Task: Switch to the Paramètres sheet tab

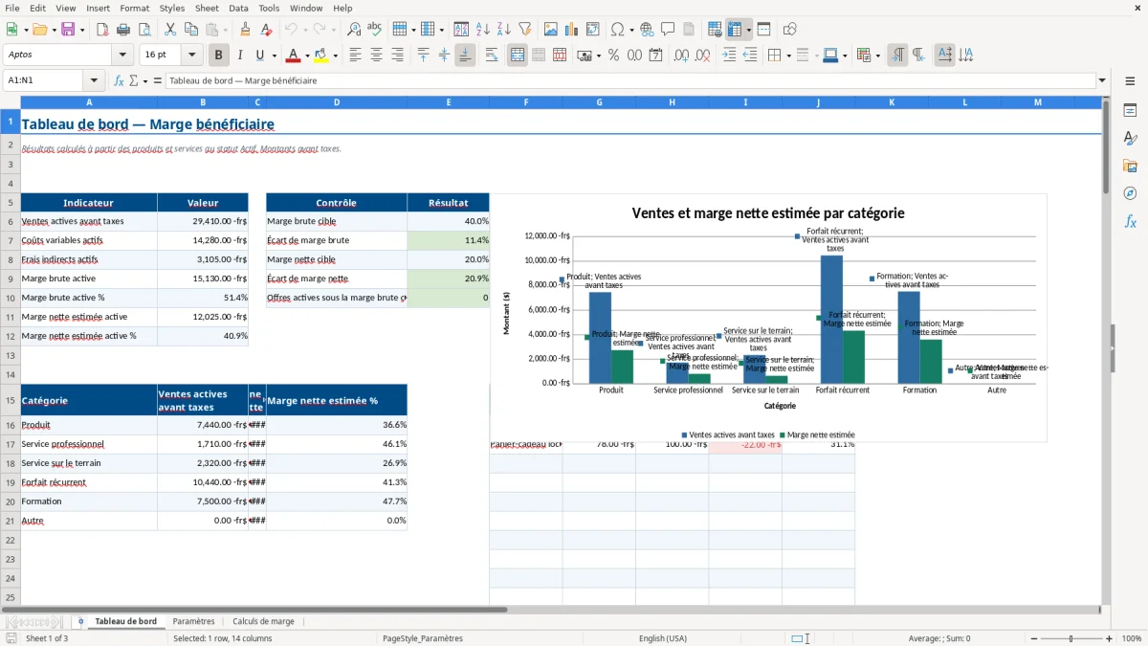Action: pos(193,621)
